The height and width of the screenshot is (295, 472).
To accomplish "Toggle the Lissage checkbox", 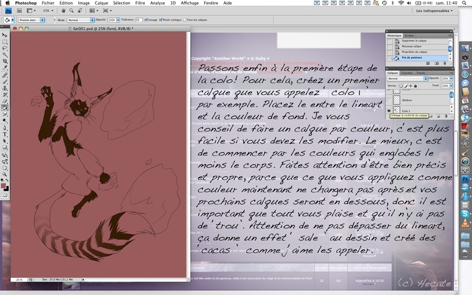I will pyautogui.click(x=146, y=20).
